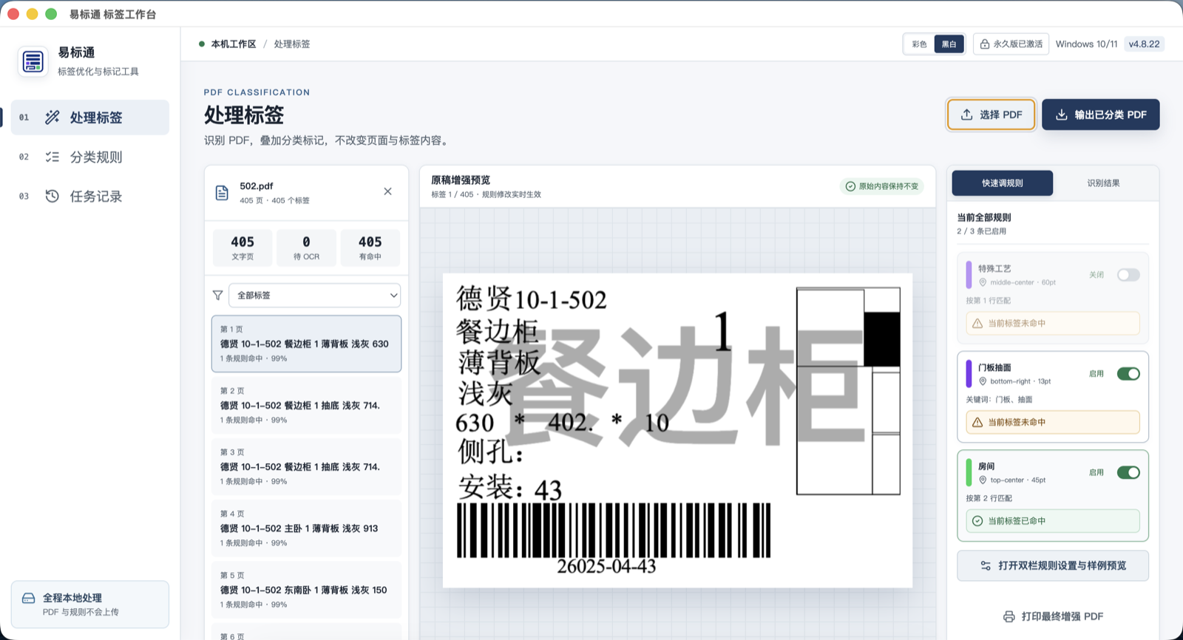Image resolution: width=1183 pixels, height=640 pixels.
Task: Click the lock icon in 永久版已激活
Action: coord(984,44)
